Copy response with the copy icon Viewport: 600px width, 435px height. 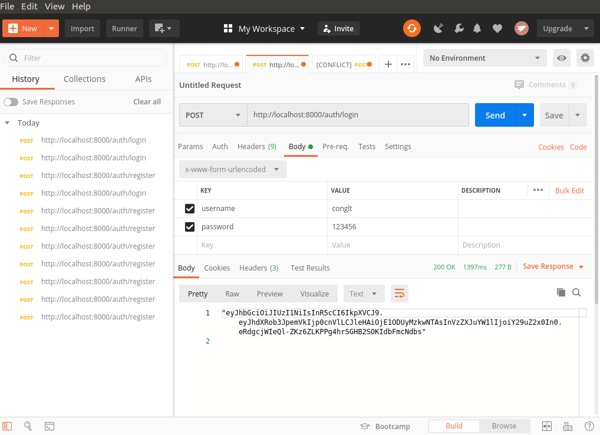pyautogui.click(x=561, y=292)
